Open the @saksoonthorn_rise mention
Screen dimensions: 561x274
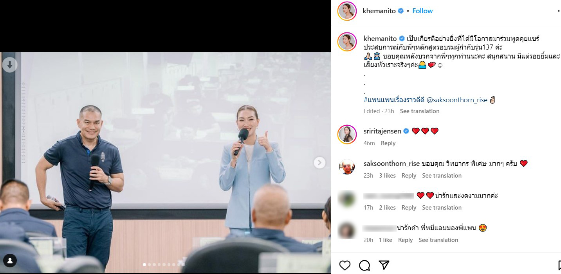point(457,100)
